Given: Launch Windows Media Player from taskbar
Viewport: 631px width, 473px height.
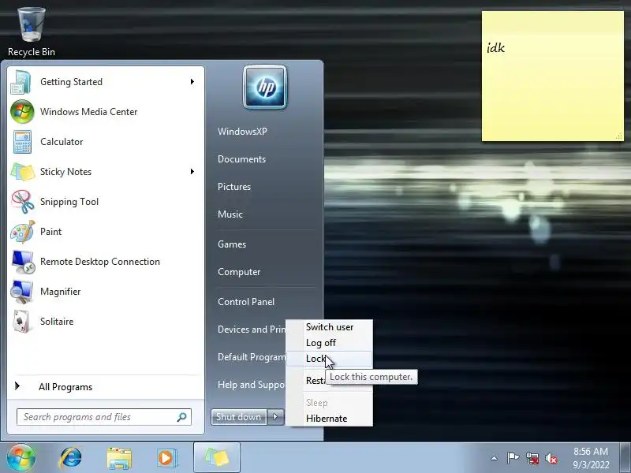Looking at the screenshot, I should (x=167, y=458).
